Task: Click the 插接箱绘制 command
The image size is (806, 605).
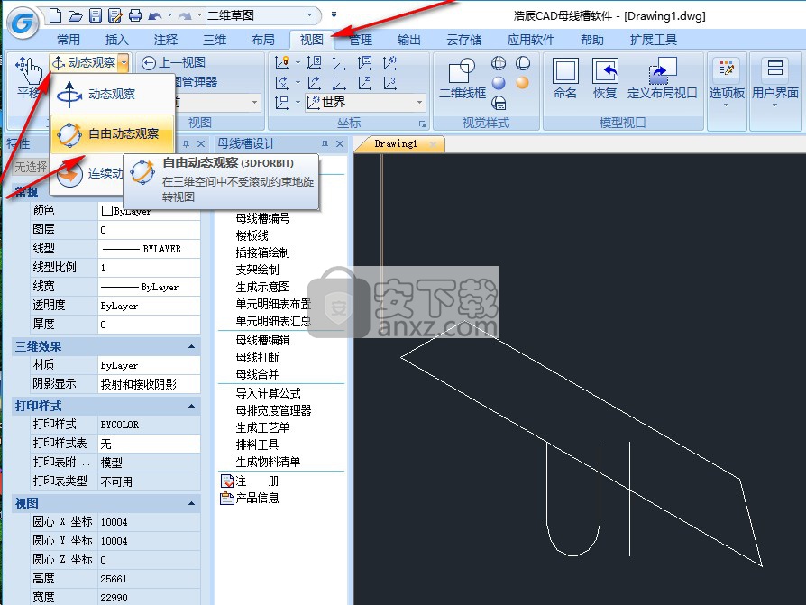Action: coord(262,252)
